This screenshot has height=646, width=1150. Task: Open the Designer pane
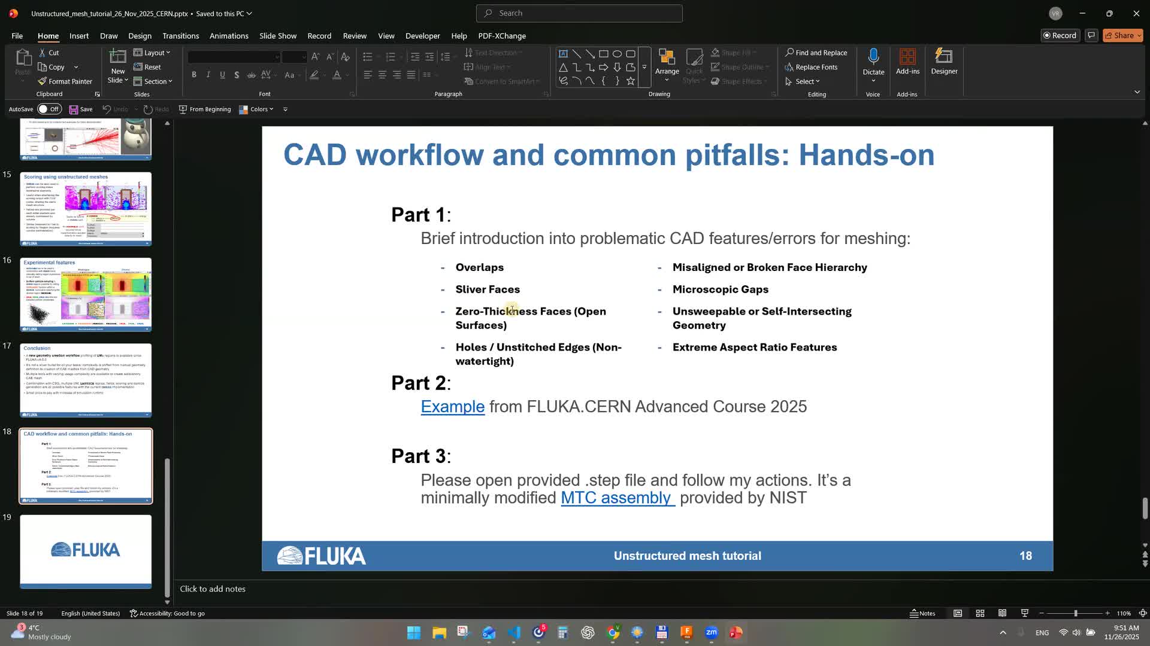tap(944, 62)
